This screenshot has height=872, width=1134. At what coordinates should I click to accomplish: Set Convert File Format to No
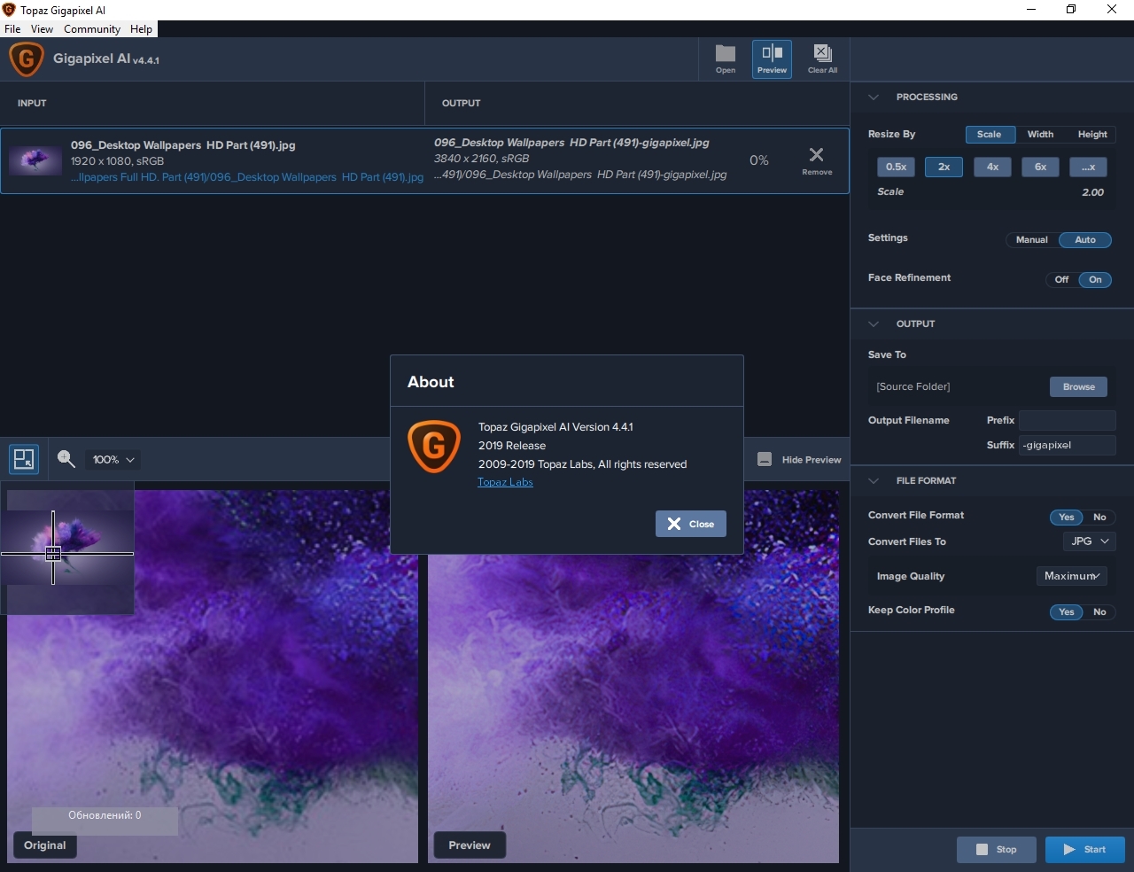[1099, 518]
